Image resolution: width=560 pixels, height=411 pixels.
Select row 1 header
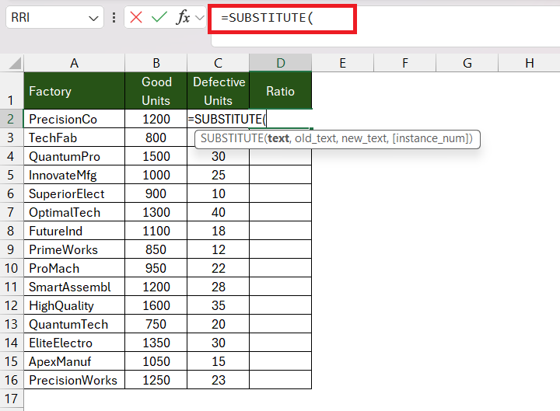coord(12,91)
